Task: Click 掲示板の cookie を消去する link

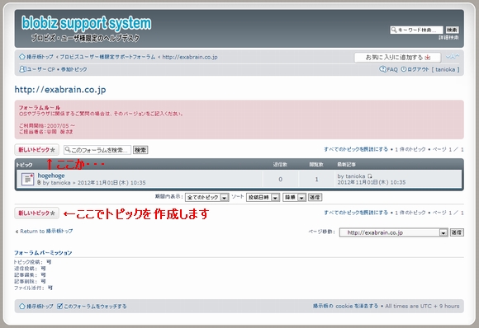Action: 345,306
